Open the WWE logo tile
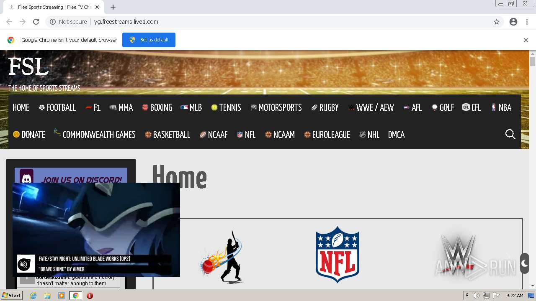 point(457,255)
